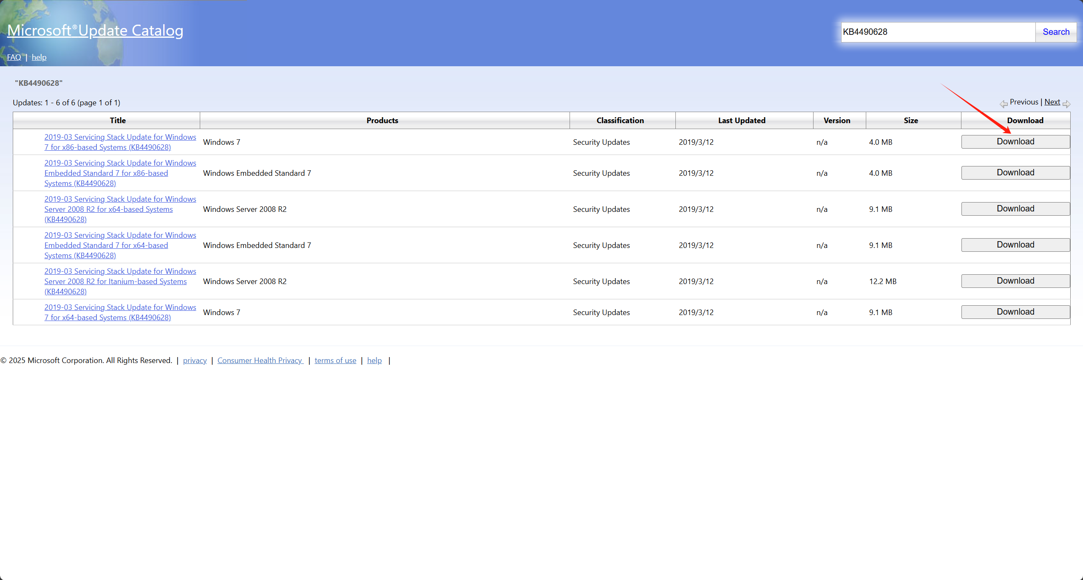Image resolution: width=1083 pixels, height=580 pixels.
Task: Sort results by Size column header
Action: tap(911, 121)
